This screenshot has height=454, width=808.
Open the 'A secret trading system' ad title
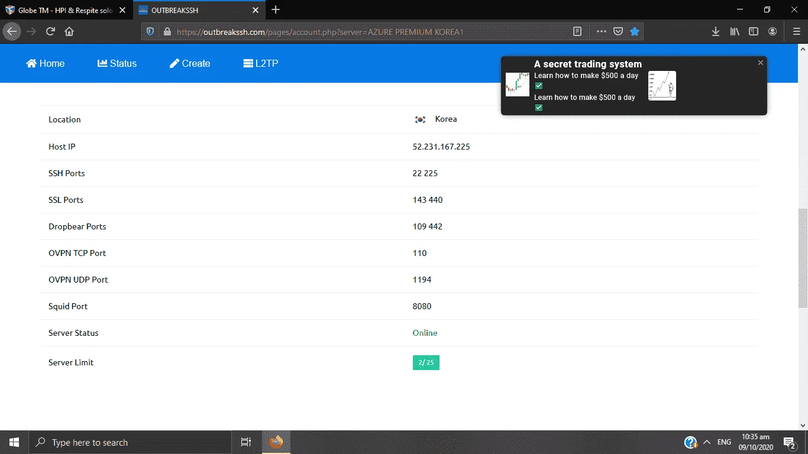tap(588, 64)
